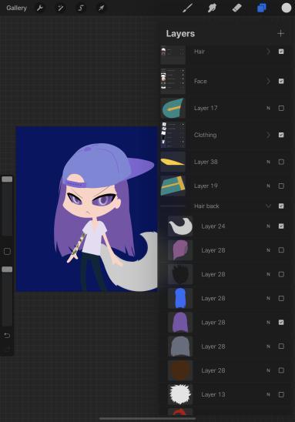The height and width of the screenshot is (422, 295).
Task: Select the Layer 17 name
Action: (206, 108)
